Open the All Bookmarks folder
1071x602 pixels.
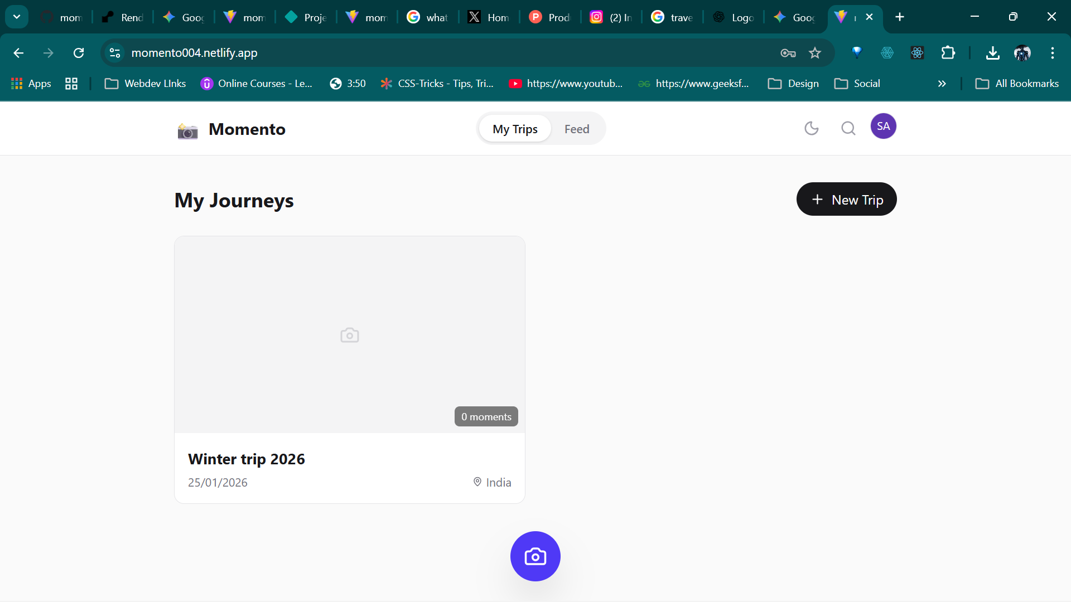tap(1016, 83)
